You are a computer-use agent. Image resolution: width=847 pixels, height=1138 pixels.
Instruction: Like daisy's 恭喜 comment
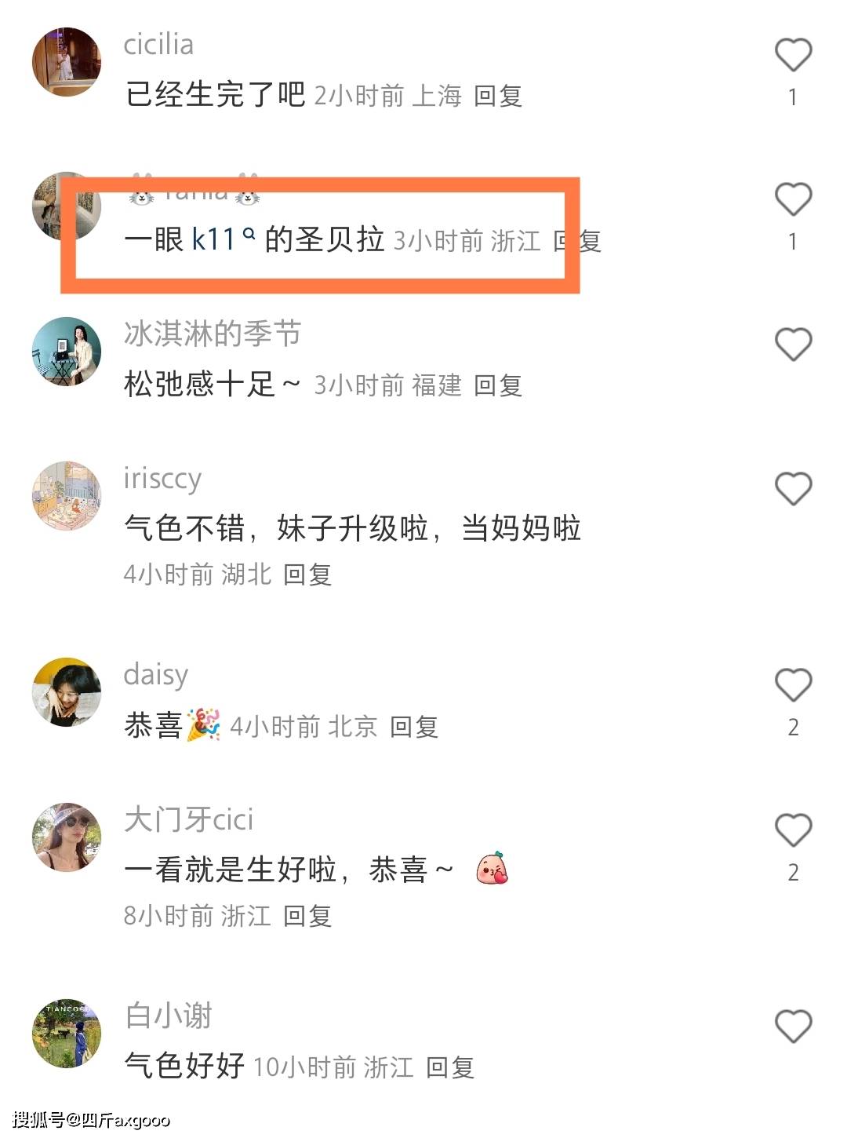[x=793, y=685]
